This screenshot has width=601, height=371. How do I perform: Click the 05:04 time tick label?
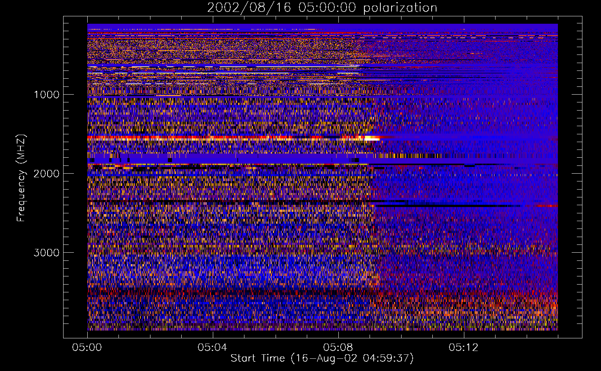coord(212,348)
